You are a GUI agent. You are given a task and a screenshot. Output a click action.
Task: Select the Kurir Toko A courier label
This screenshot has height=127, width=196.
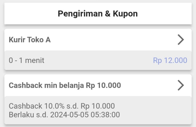pos(30,40)
